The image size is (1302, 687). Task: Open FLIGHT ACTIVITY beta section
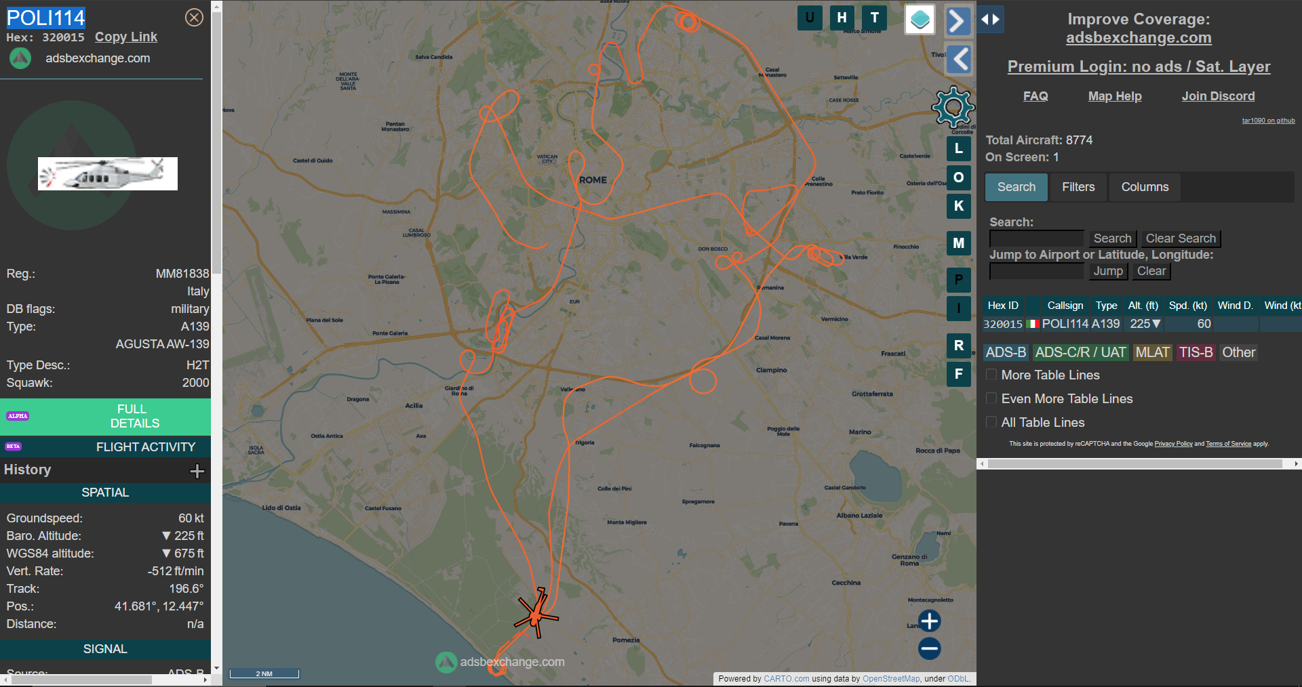pyautogui.click(x=105, y=447)
